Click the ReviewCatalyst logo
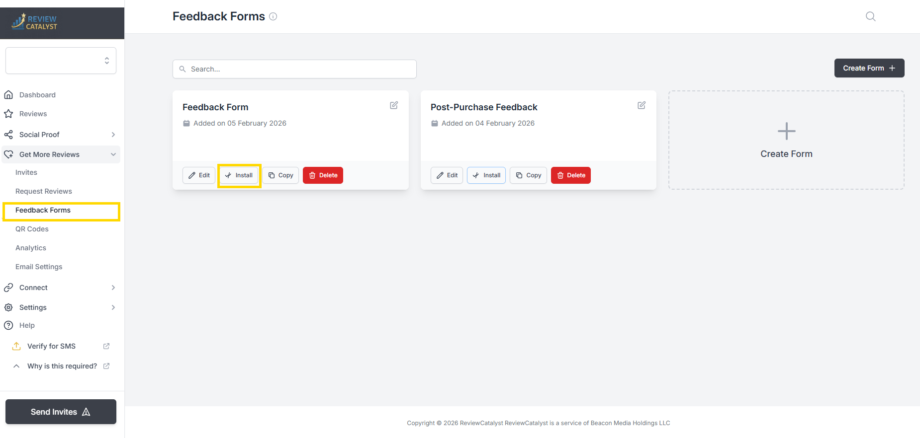Screen dimensions: 920x438 point(35,22)
